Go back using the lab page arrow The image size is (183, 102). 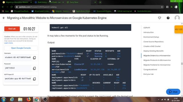(4, 18)
